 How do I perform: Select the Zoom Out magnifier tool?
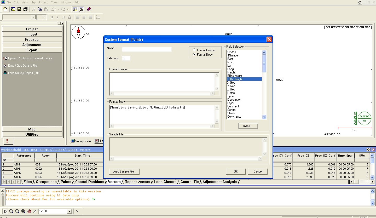pos(18,211)
